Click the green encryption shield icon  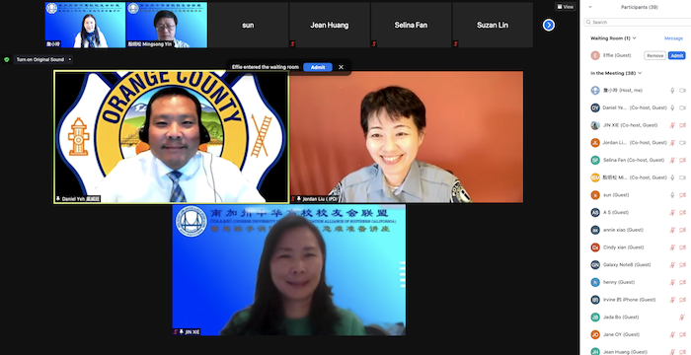7,59
